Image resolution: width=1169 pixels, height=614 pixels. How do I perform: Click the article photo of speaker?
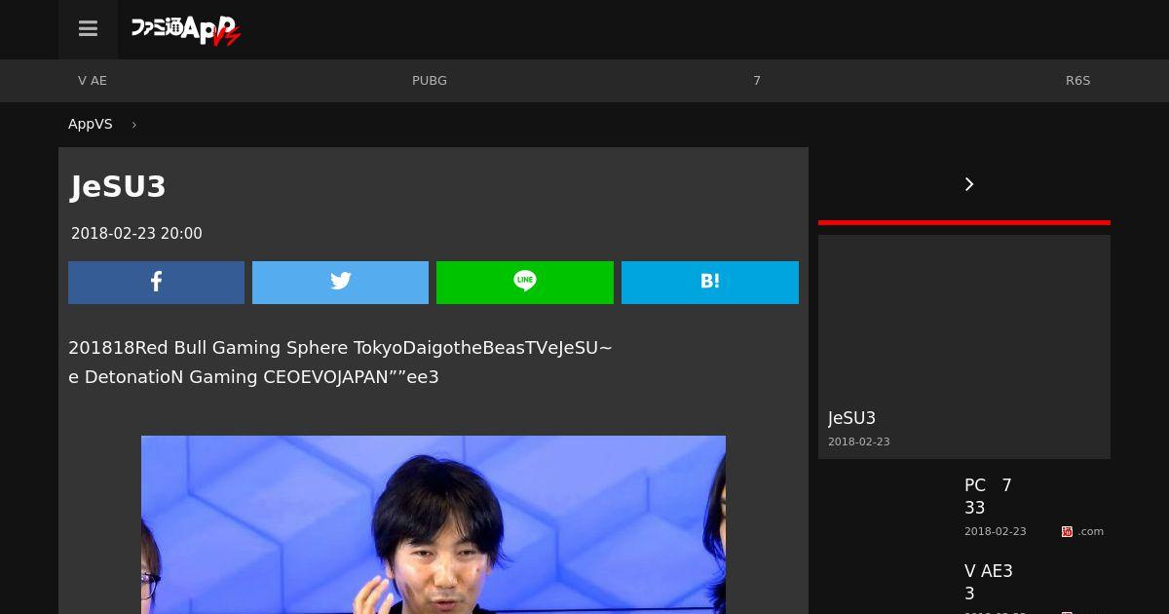(434, 524)
